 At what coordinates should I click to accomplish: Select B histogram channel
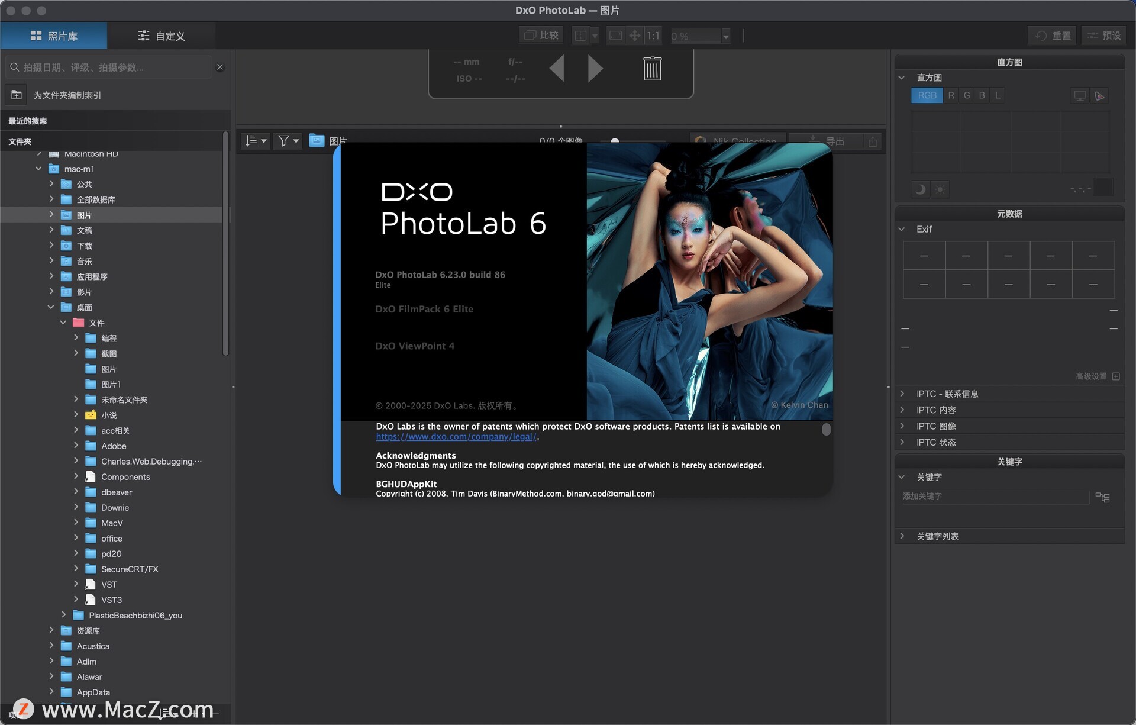982,95
